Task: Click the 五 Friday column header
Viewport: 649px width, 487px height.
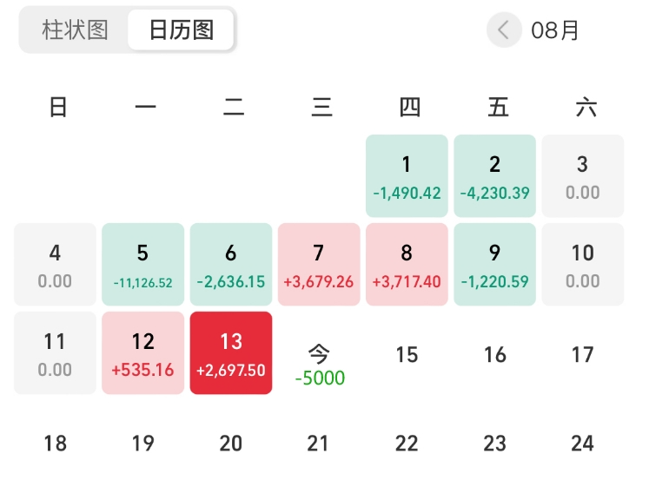Action: click(498, 107)
